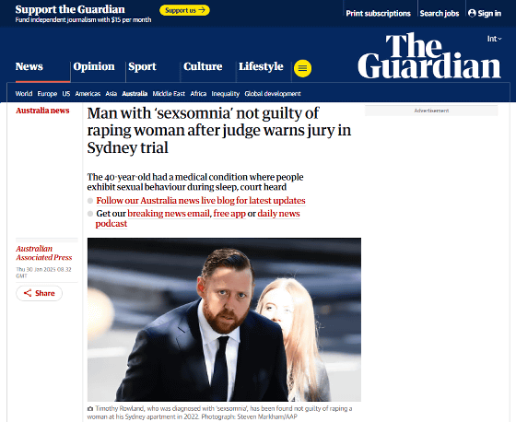
Task: Click the arrow in Support us button
Action: (x=202, y=10)
